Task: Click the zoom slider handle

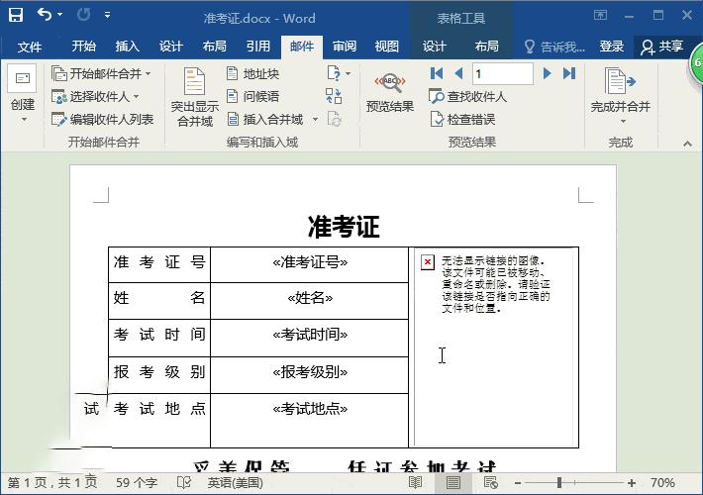Action: point(559,482)
